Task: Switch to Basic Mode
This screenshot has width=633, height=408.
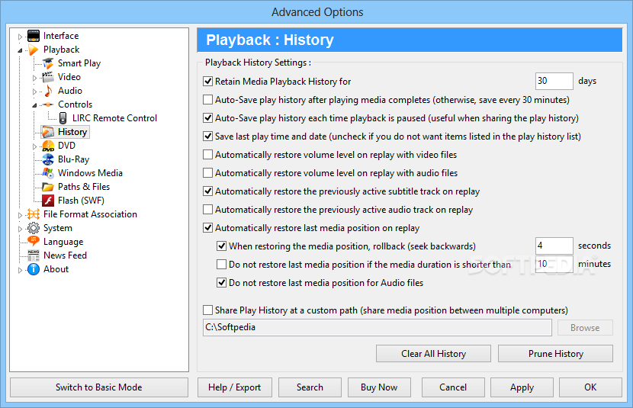Action: [x=99, y=387]
